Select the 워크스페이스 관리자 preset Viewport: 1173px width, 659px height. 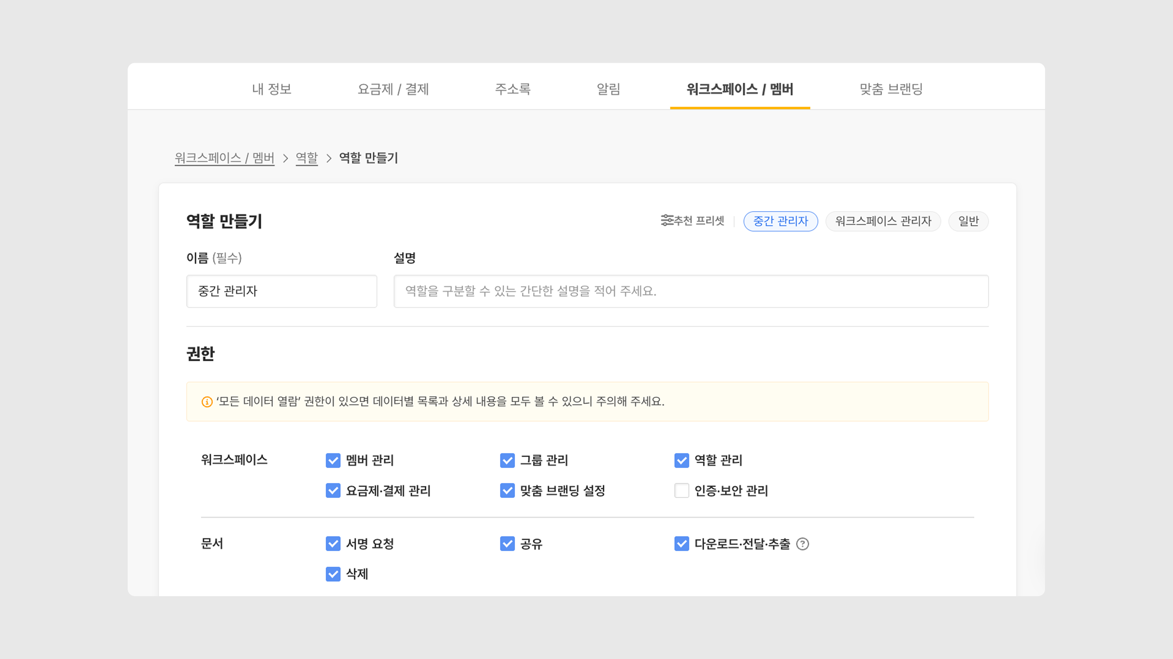click(882, 221)
